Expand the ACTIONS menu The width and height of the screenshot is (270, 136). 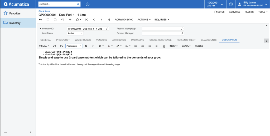click(x=144, y=20)
